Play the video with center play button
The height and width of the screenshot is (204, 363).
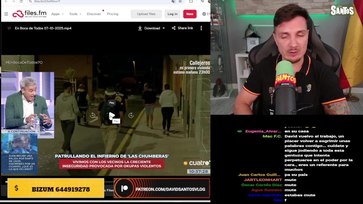coord(112,115)
